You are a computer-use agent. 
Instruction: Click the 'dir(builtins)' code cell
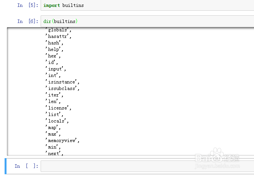pyautogui.click(x=147, y=21)
